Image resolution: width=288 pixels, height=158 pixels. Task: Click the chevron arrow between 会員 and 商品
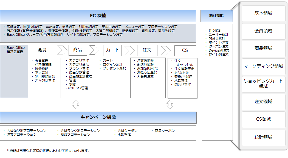(62, 50)
